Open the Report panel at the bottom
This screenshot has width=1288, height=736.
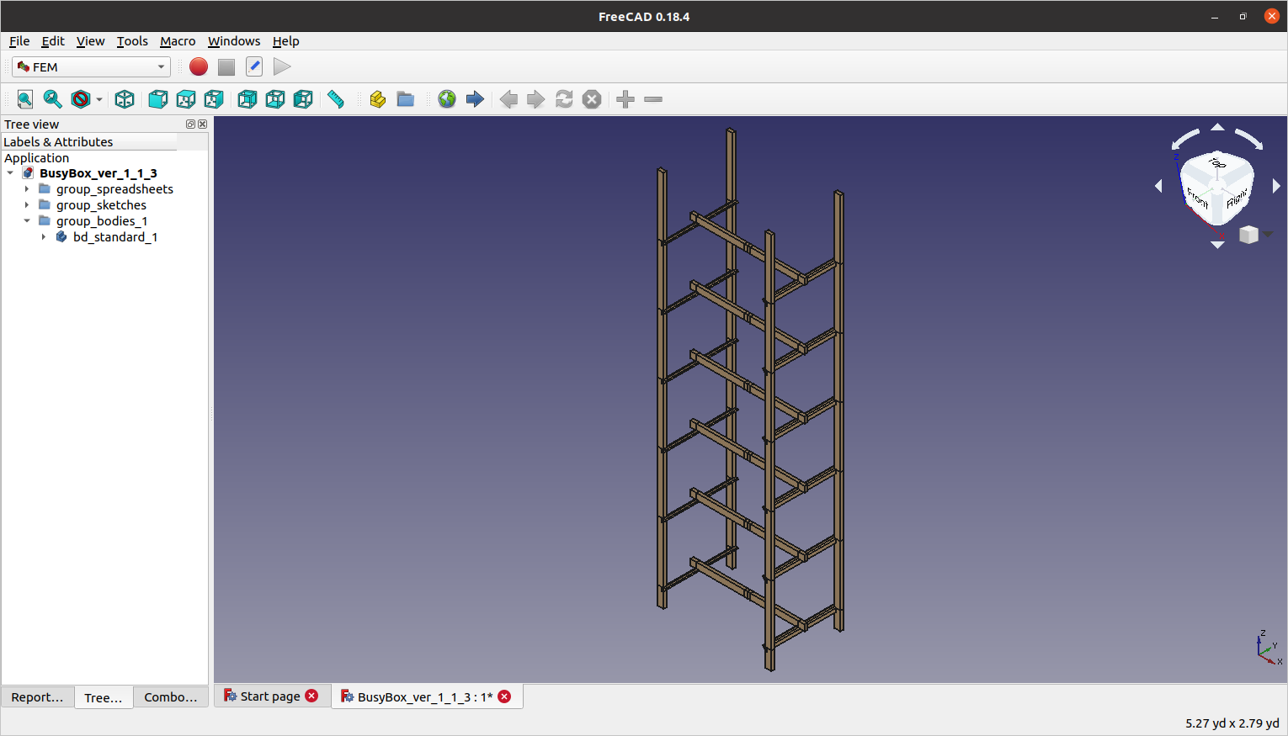tap(37, 696)
